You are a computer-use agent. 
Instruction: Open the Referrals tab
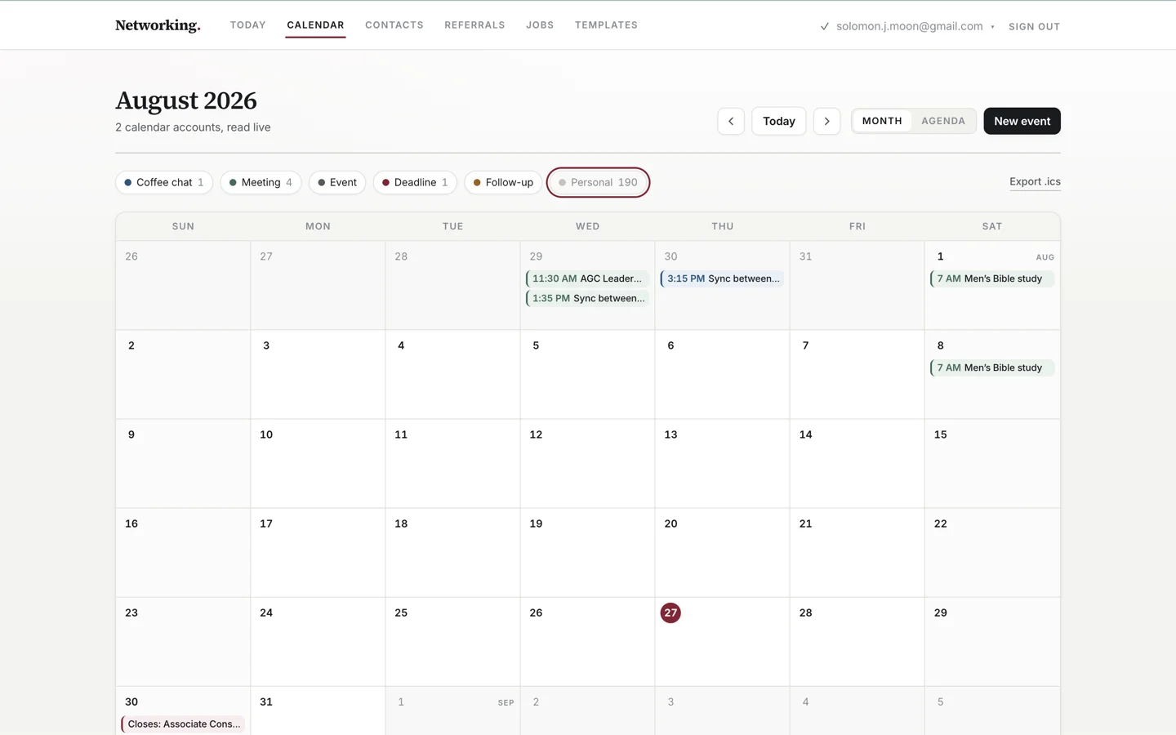pos(474,25)
